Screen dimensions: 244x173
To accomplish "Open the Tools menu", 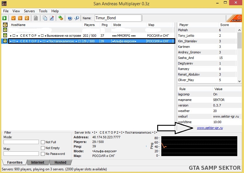I will (43, 11).
